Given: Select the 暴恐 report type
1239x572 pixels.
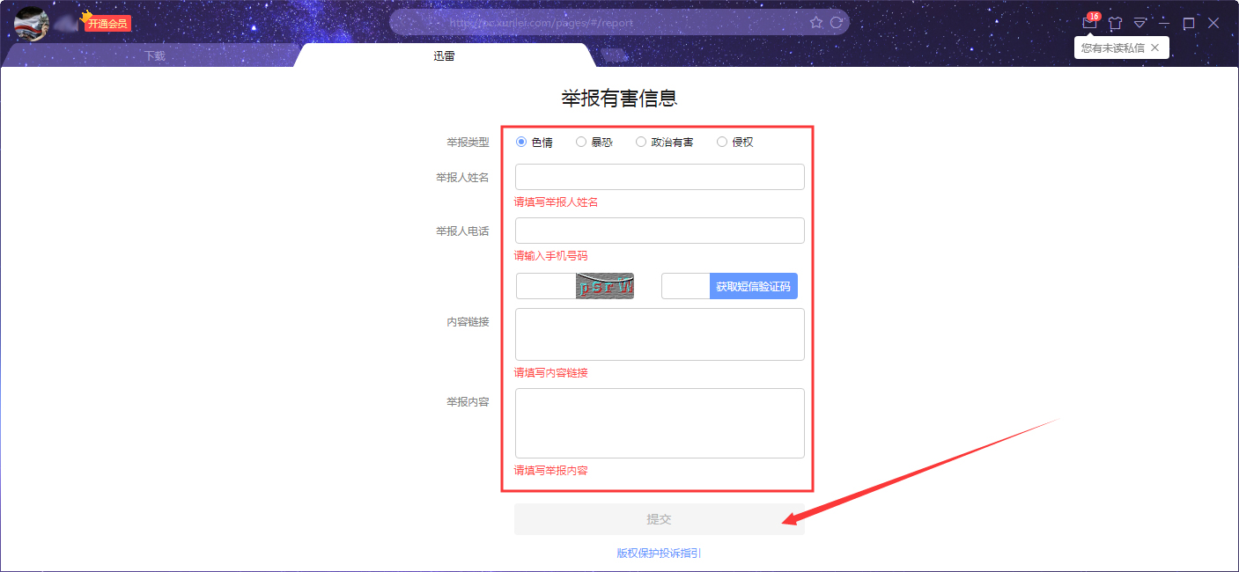Looking at the screenshot, I should (581, 141).
